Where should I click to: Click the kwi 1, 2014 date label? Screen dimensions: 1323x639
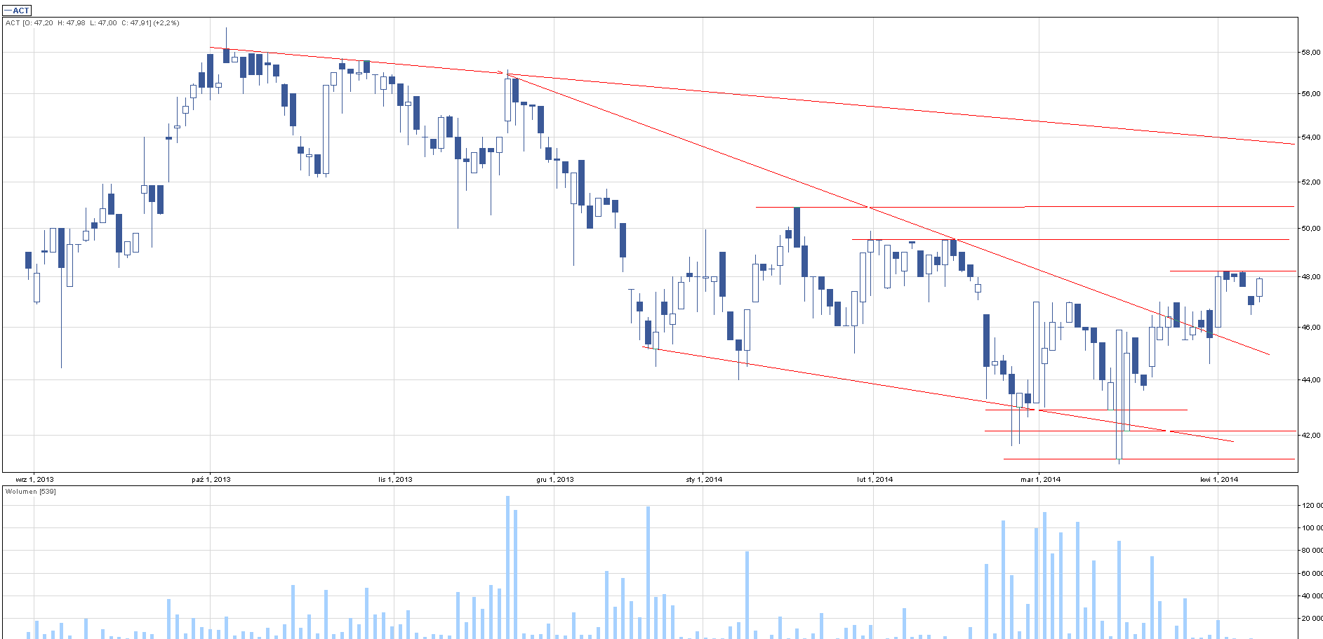(1219, 480)
